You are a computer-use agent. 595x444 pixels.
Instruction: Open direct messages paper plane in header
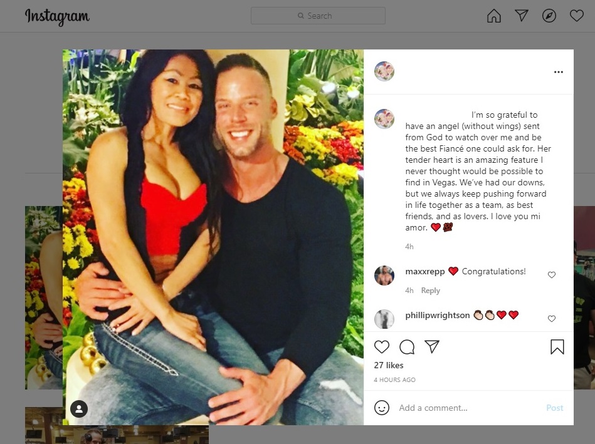coord(522,16)
